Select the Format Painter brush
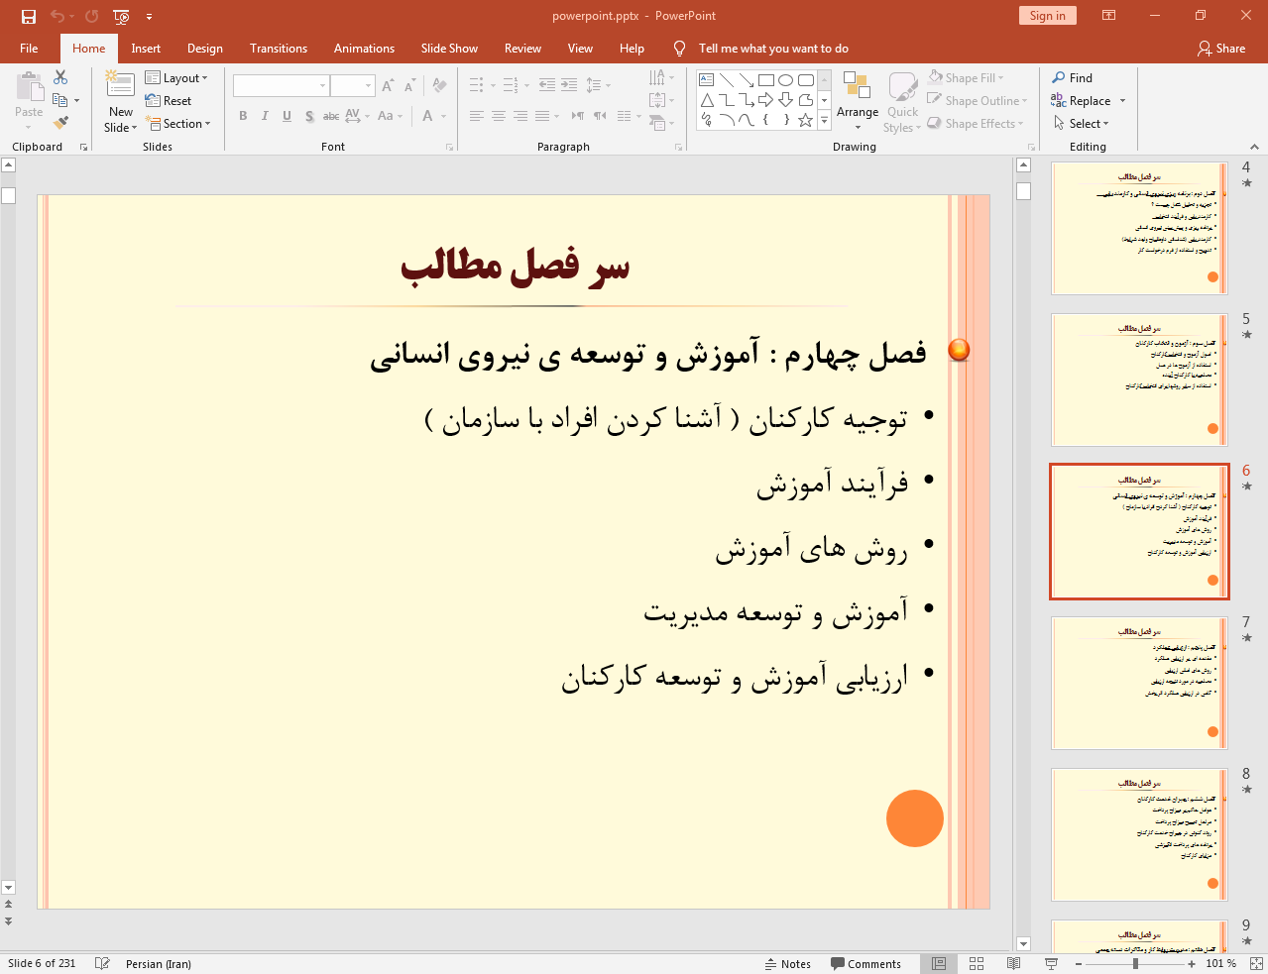This screenshot has height=974, width=1268. click(60, 123)
